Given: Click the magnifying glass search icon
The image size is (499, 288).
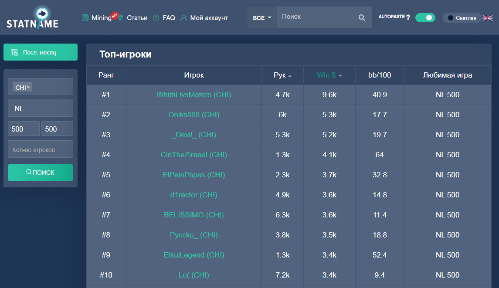Looking at the screenshot, I should pos(362,17).
